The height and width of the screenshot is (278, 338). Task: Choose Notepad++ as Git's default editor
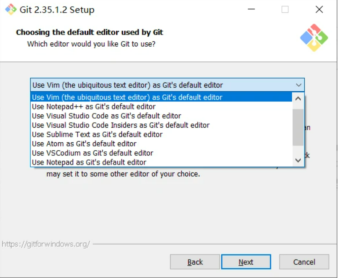[x=93, y=107]
